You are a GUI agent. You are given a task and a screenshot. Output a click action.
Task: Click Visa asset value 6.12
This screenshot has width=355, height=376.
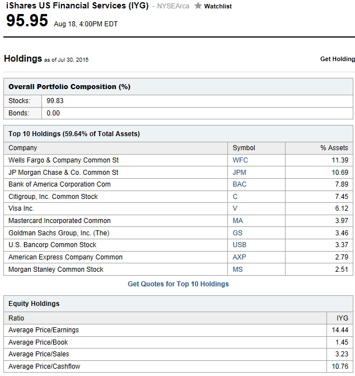click(342, 208)
